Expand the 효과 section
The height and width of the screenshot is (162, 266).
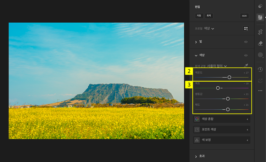pyautogui.click(x=196, y=157)
